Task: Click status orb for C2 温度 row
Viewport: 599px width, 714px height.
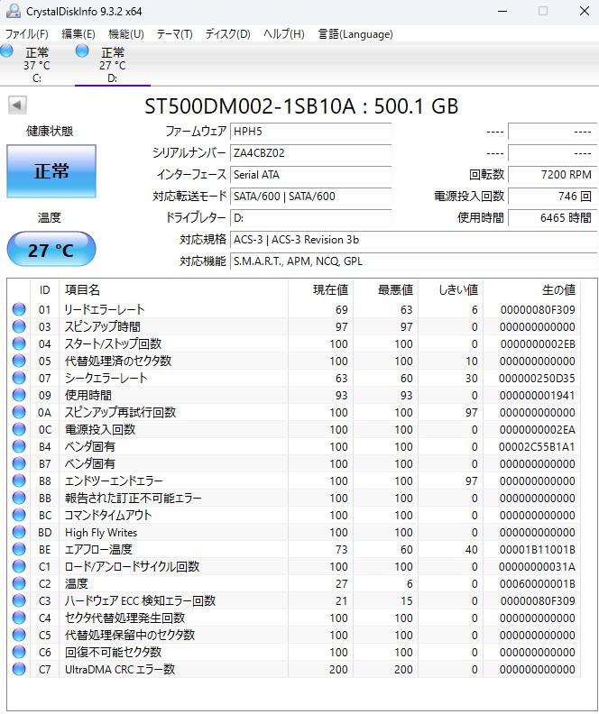Action: click(x=19, y=584)
